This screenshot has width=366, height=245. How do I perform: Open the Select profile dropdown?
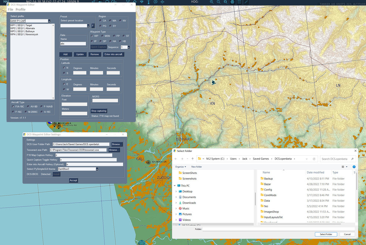pos(49,21)
